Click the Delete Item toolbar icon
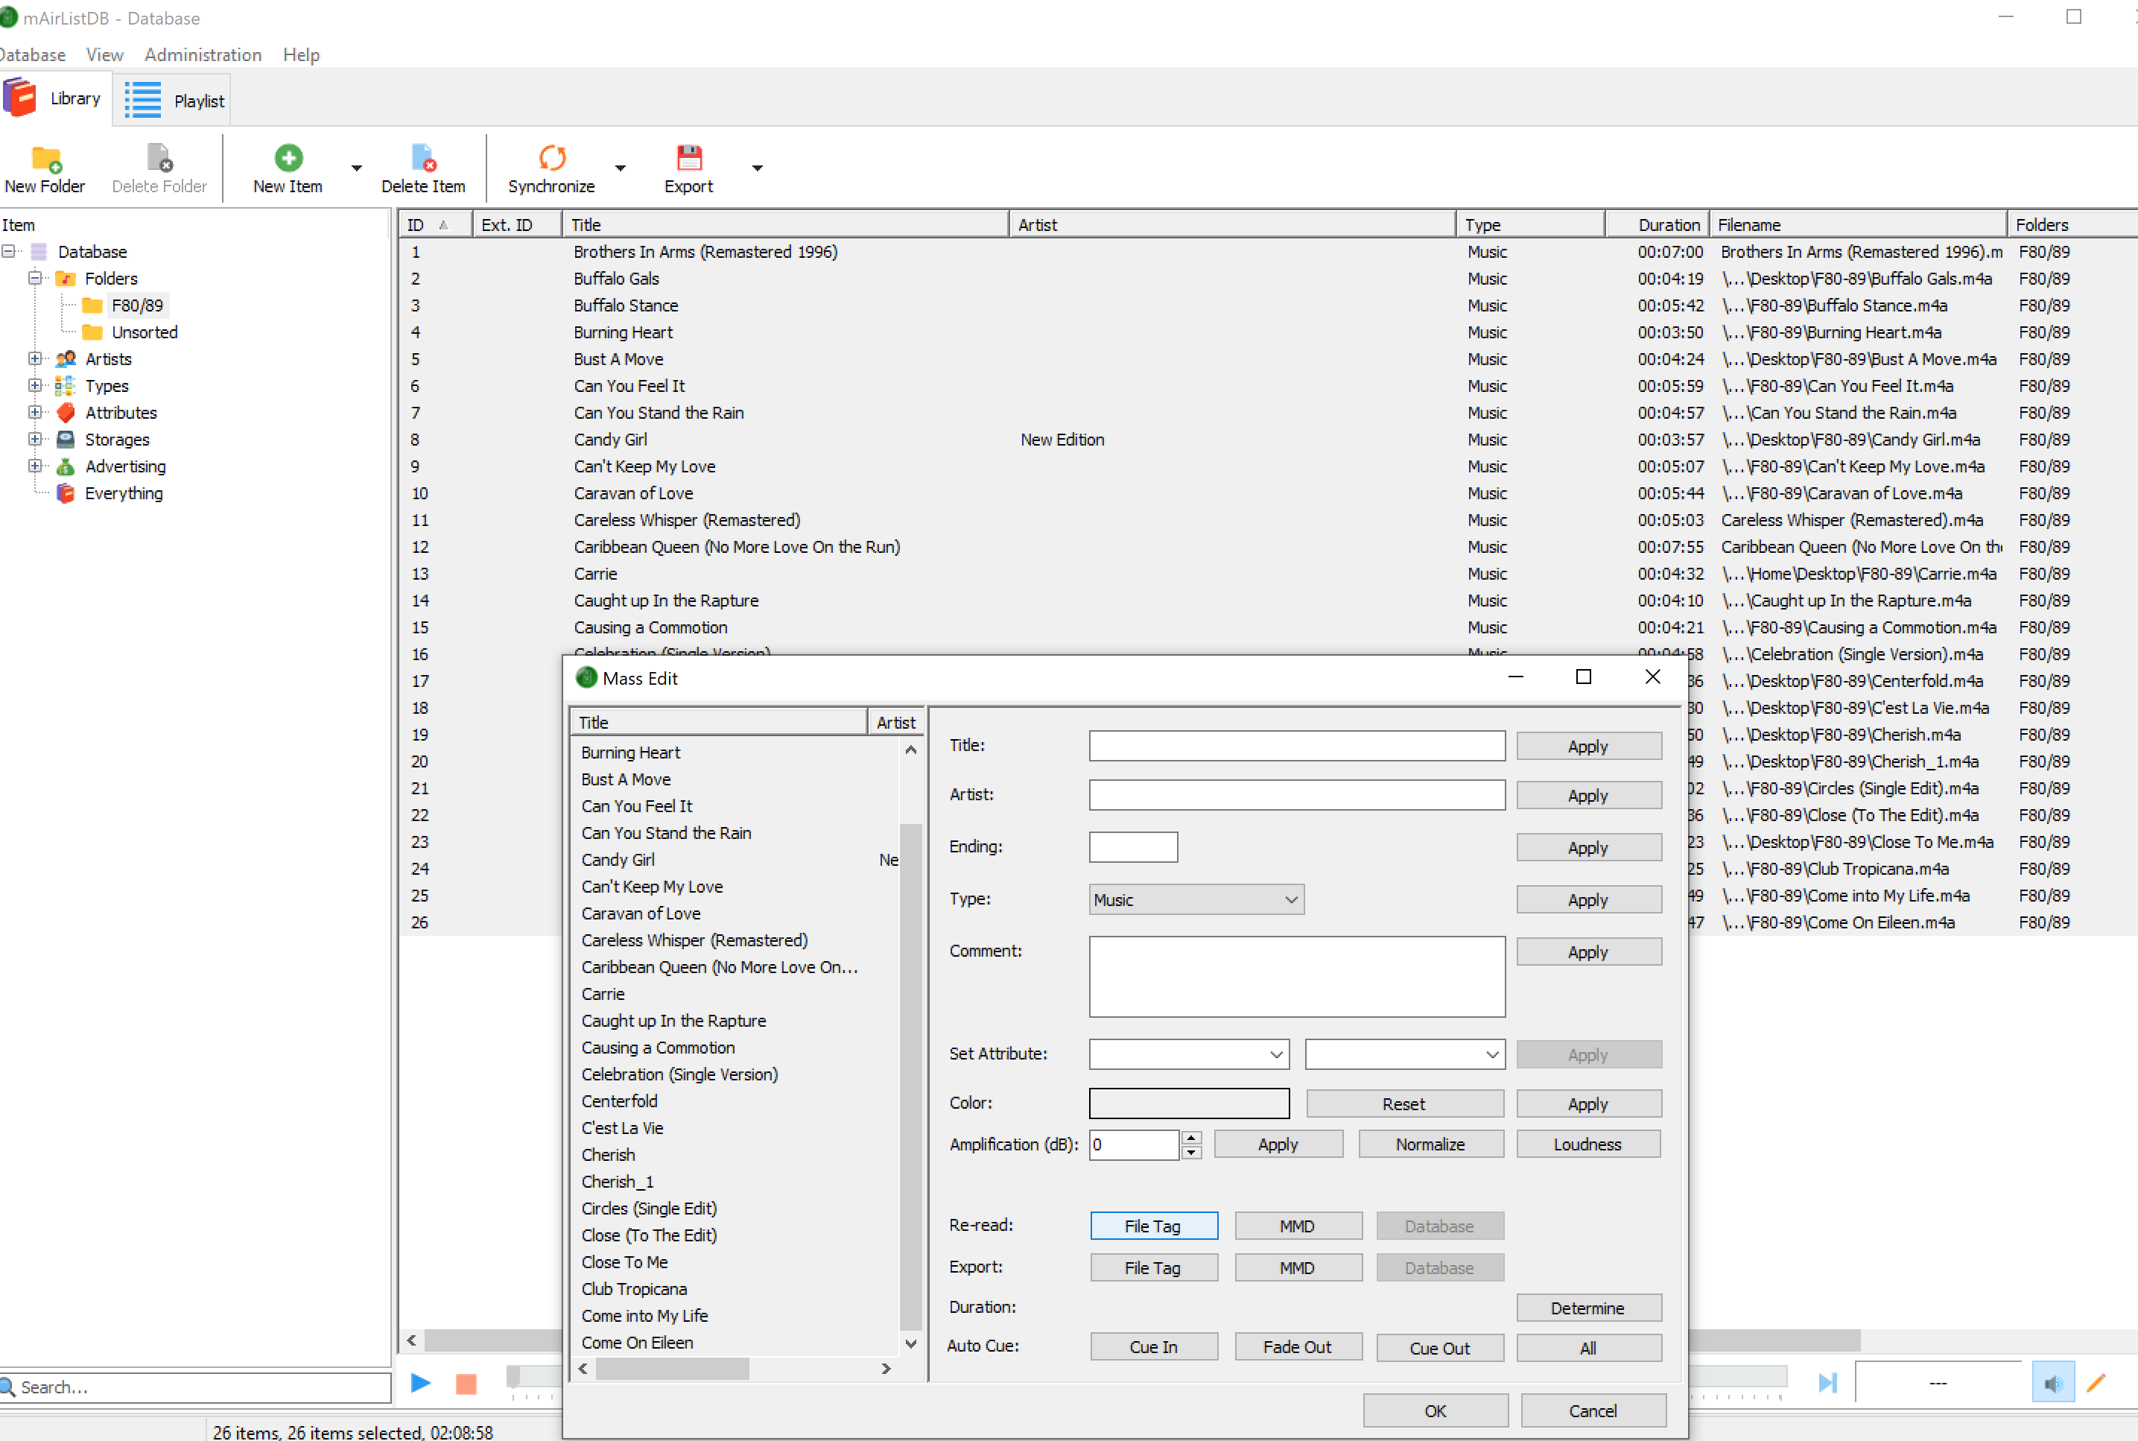The width and height of the screenshot is (2138, 1441). click(x=422, y=158)
